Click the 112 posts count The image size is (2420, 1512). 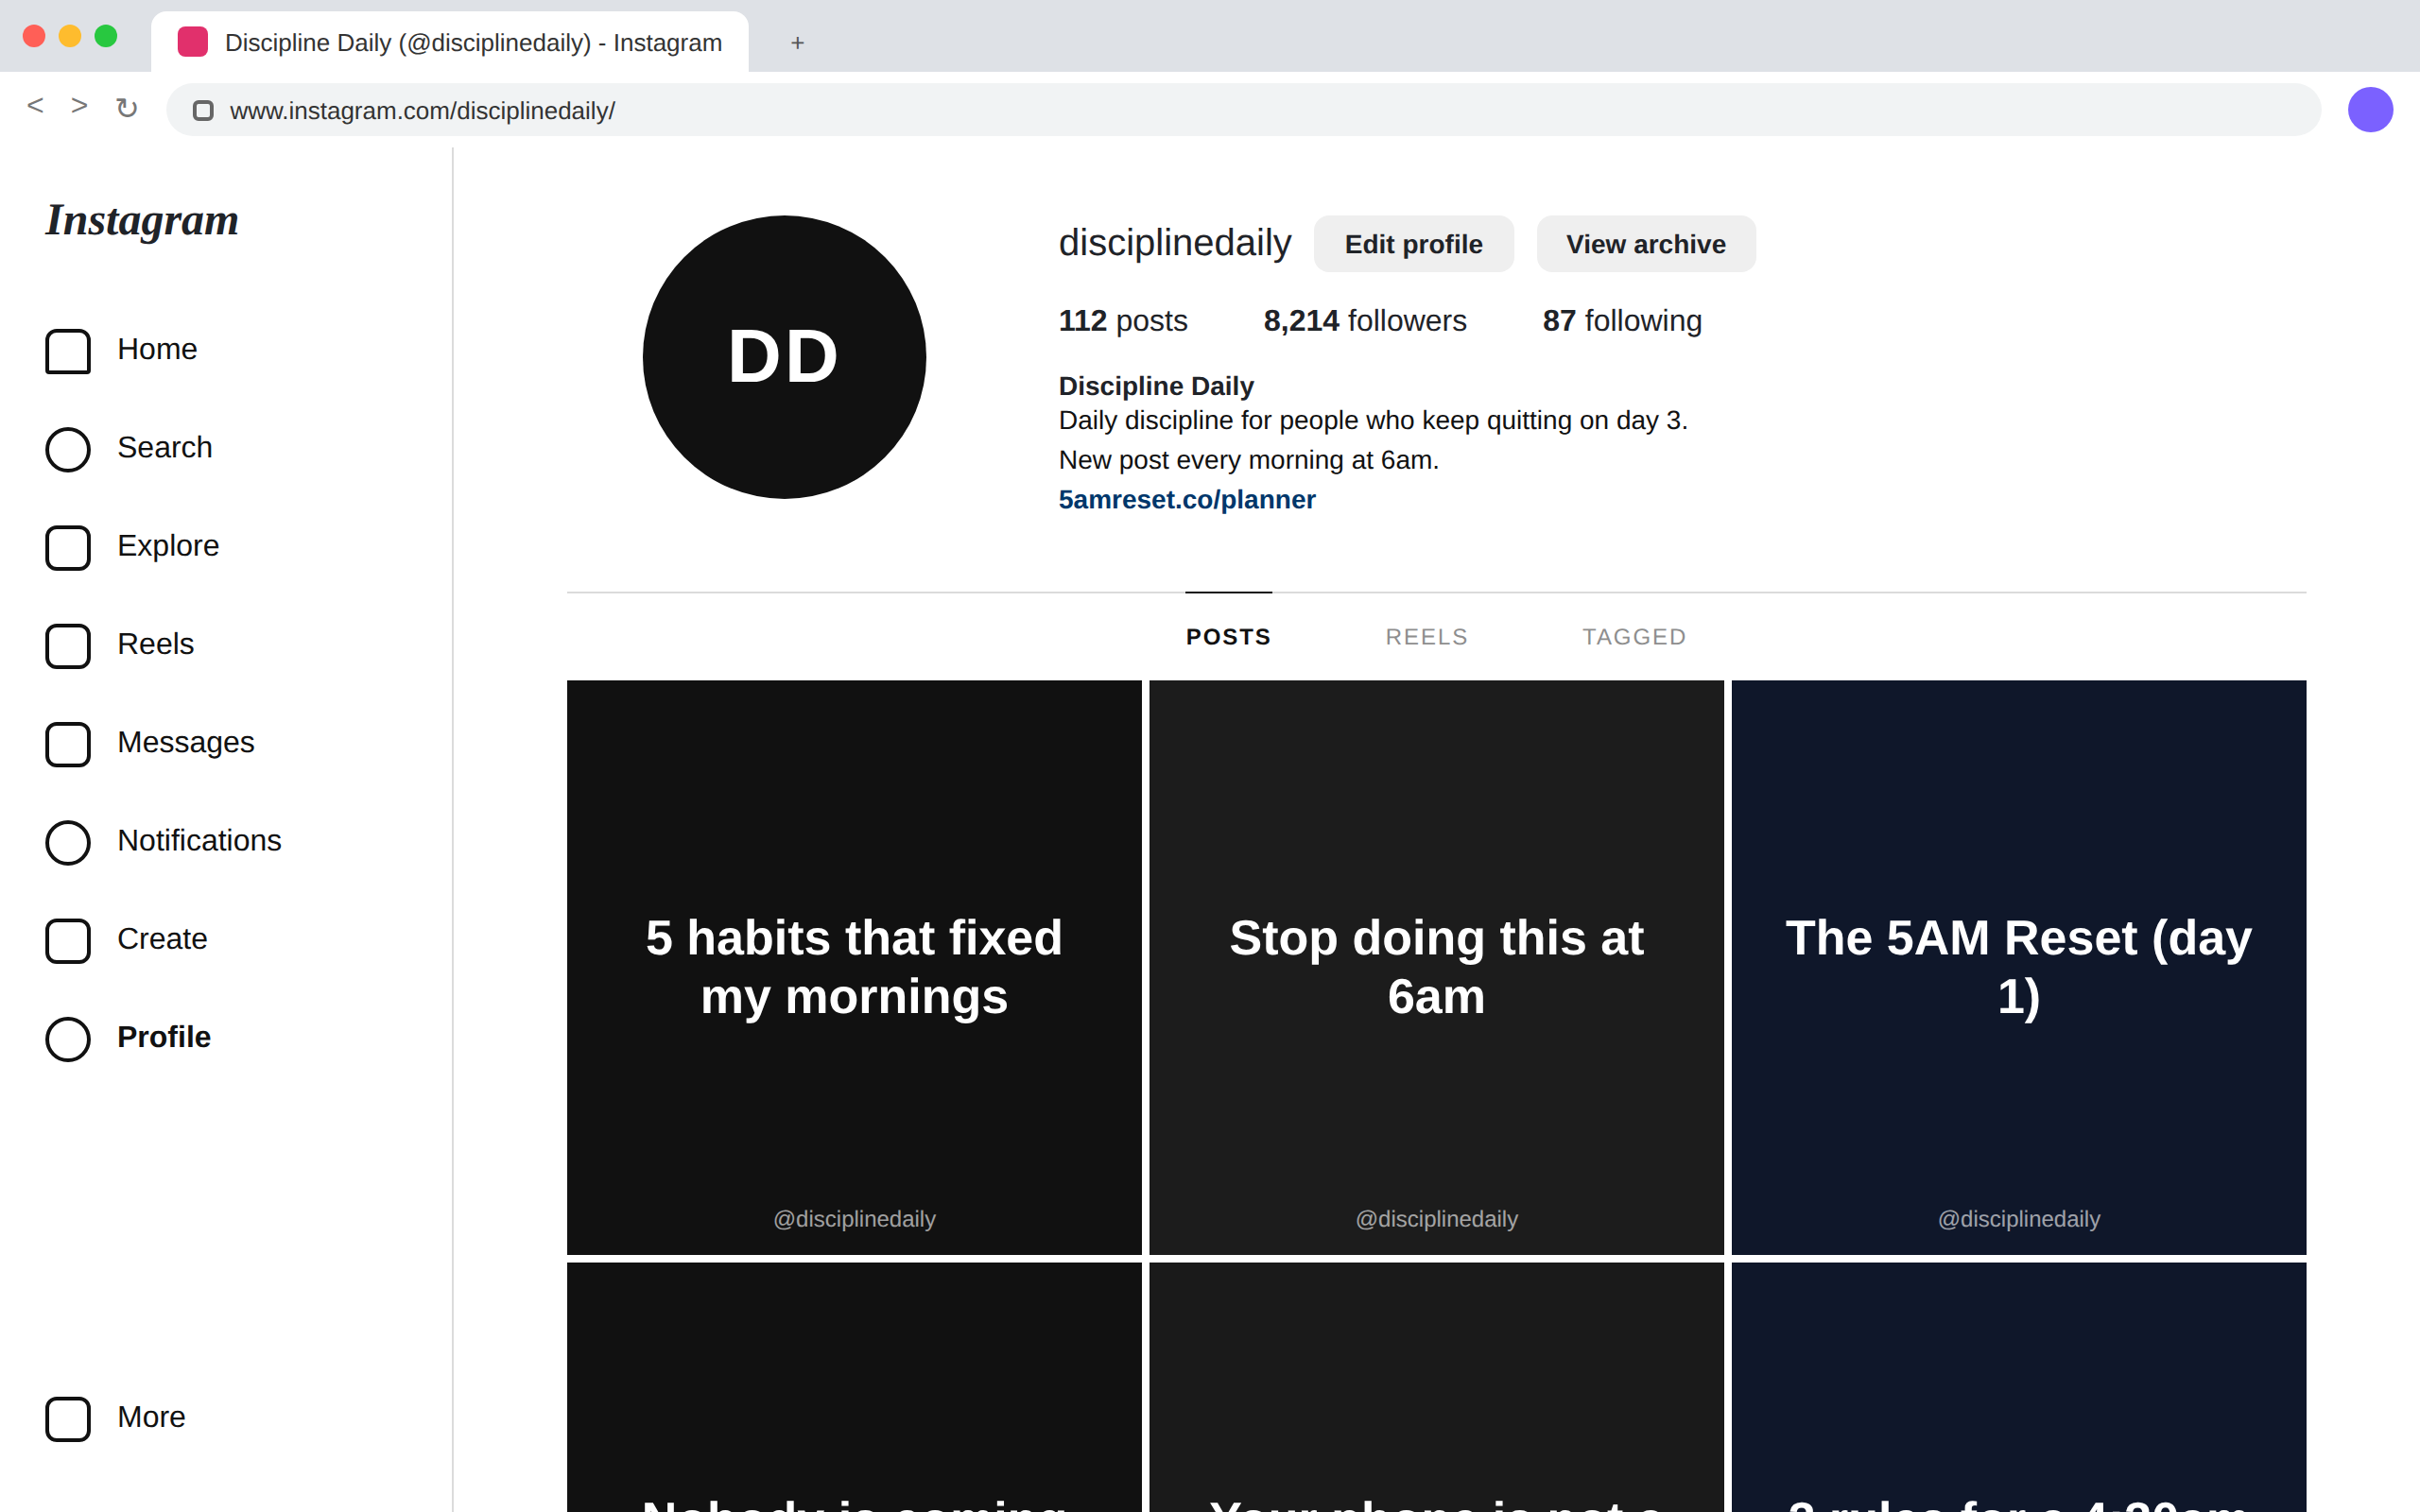tap(1122, 320)
